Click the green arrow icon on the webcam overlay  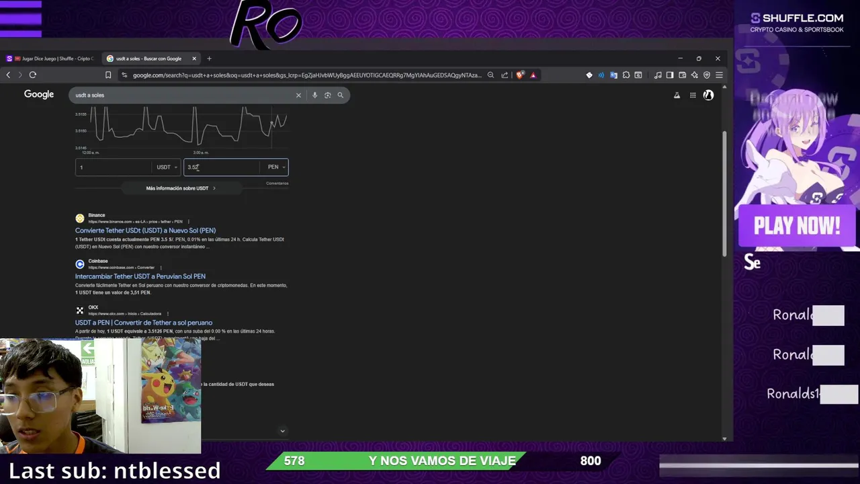(88, 349)
